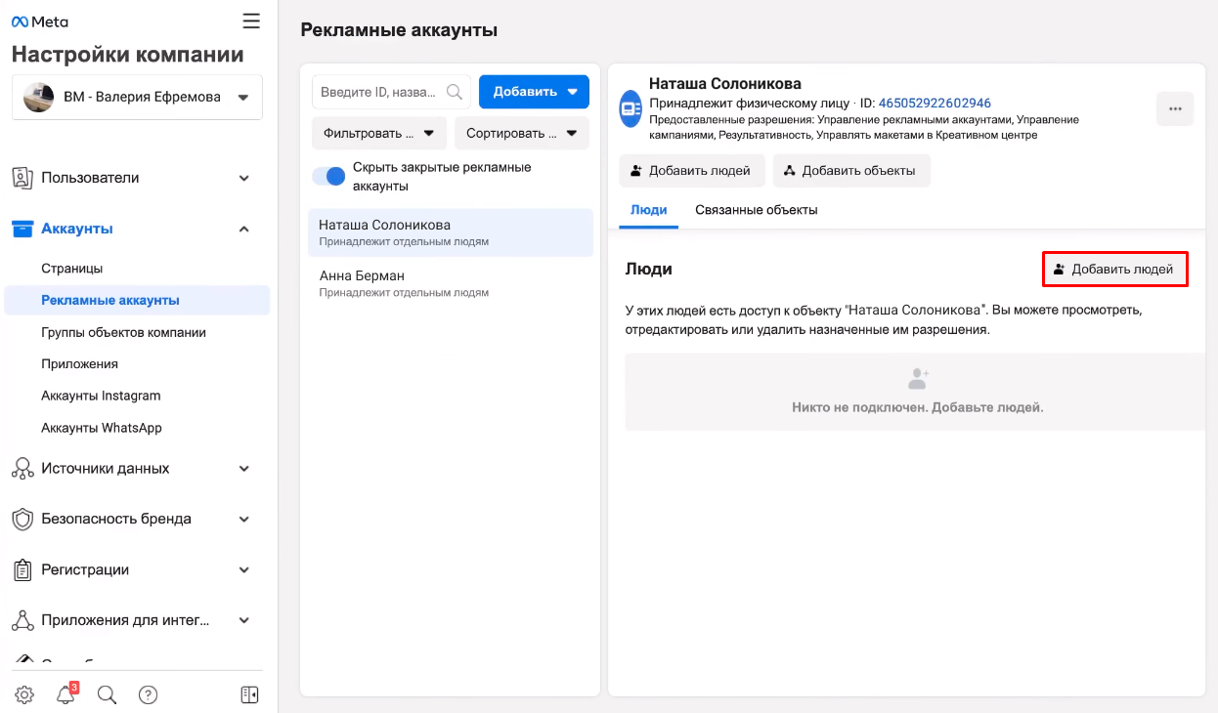
Task: Click Добавить людей button below account header
Action: (x=692, y=171)
